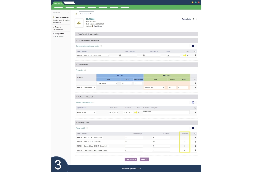Viewport: 253px width, 172px height.
Task: Delete the Panne racleur row
Action: 195,112
